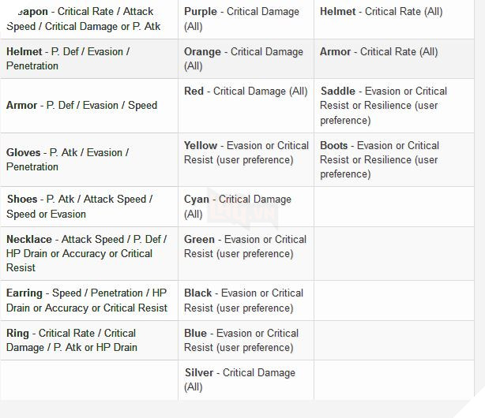
Task: Select the Ring Critical Rate cell
Action: tap(72, 340)
